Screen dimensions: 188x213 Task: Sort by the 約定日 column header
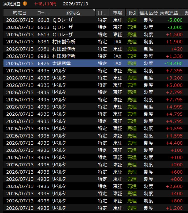click(x=20, y=13)
